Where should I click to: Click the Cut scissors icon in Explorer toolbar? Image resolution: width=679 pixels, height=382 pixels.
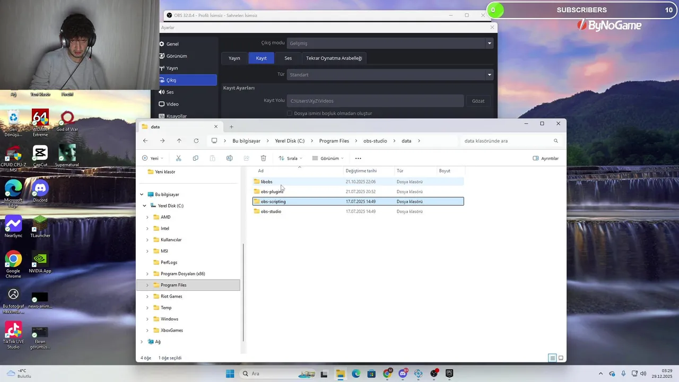tap(178, 158)
